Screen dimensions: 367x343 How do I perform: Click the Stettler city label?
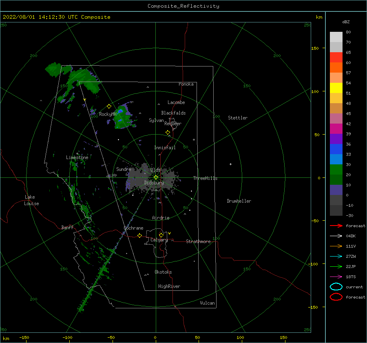(x=238, y=118)
